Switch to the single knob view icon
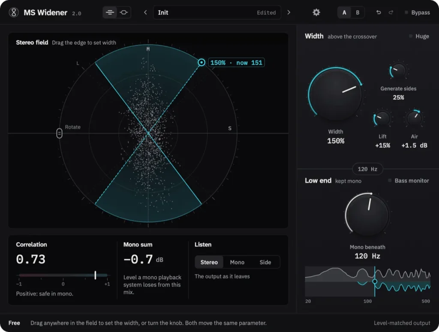The image size is (439, 332). coord(124,12)
